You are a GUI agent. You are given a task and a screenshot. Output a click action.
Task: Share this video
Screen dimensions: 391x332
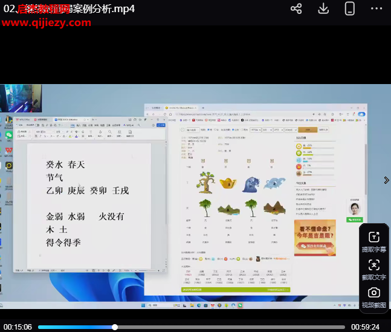click(x=296, y=8)
